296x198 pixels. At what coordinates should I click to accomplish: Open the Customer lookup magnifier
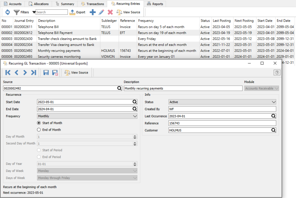tap(273, 130)
